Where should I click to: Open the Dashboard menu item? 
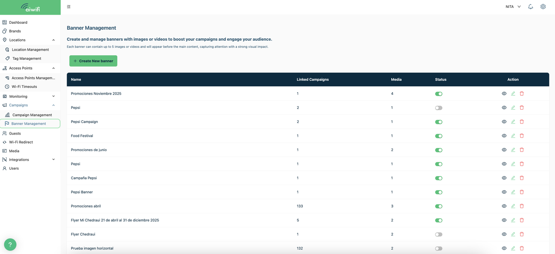tap(18, 23)
